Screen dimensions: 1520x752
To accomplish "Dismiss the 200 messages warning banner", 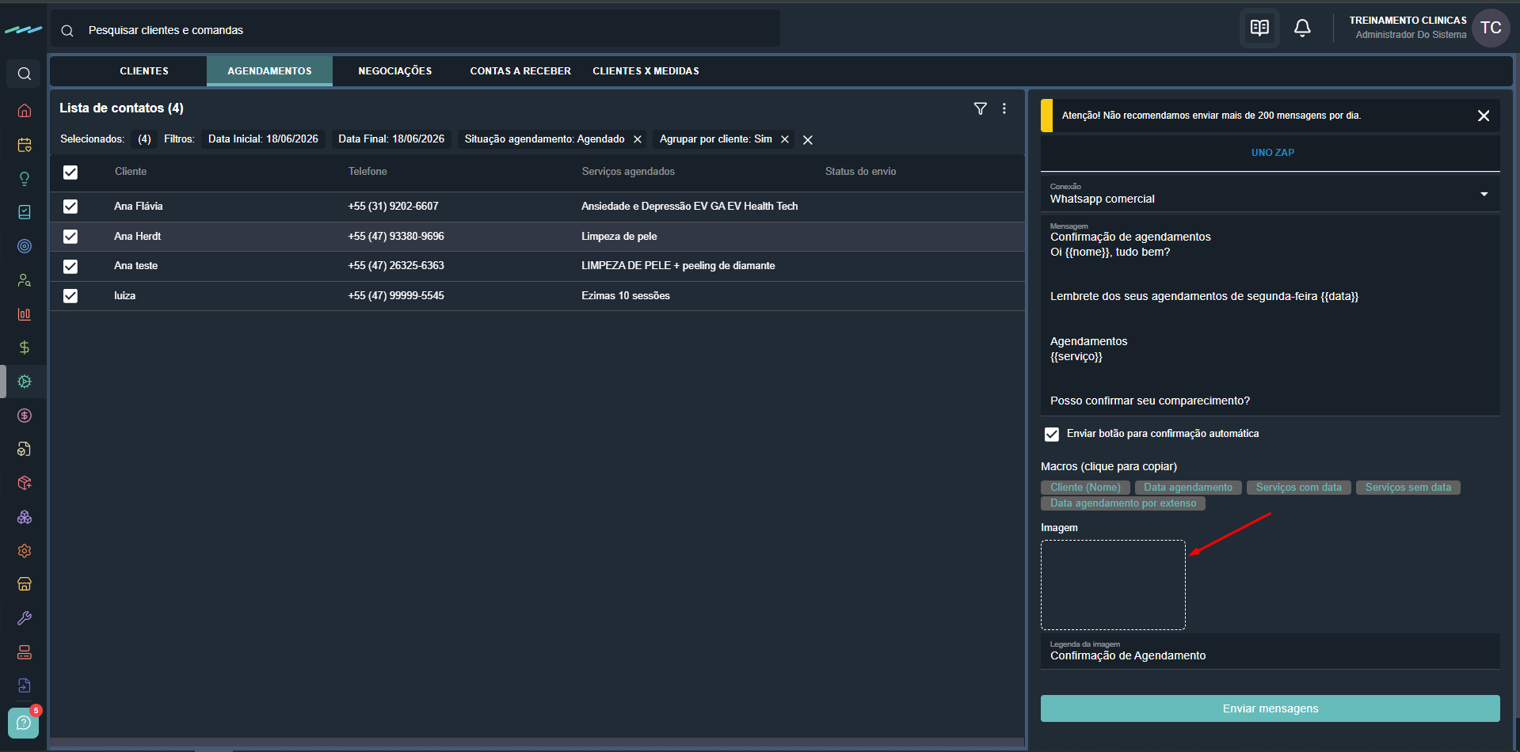I will click(1484, 116).
